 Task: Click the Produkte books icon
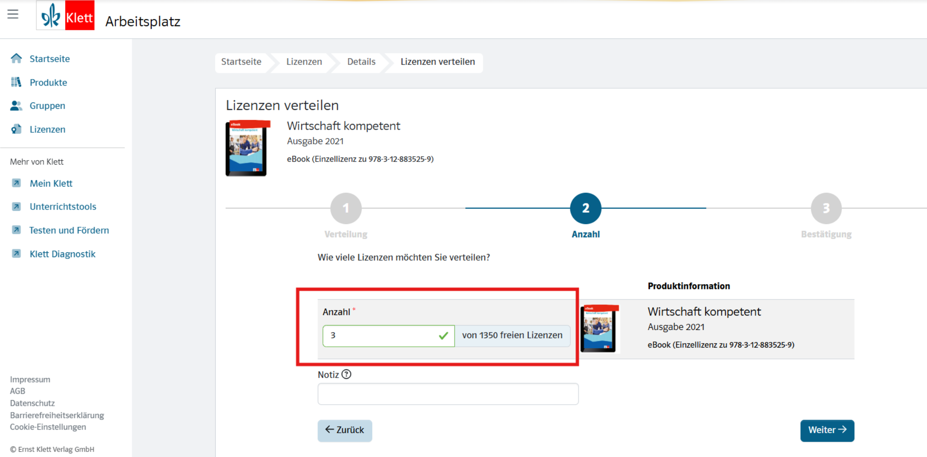point(16,82)
